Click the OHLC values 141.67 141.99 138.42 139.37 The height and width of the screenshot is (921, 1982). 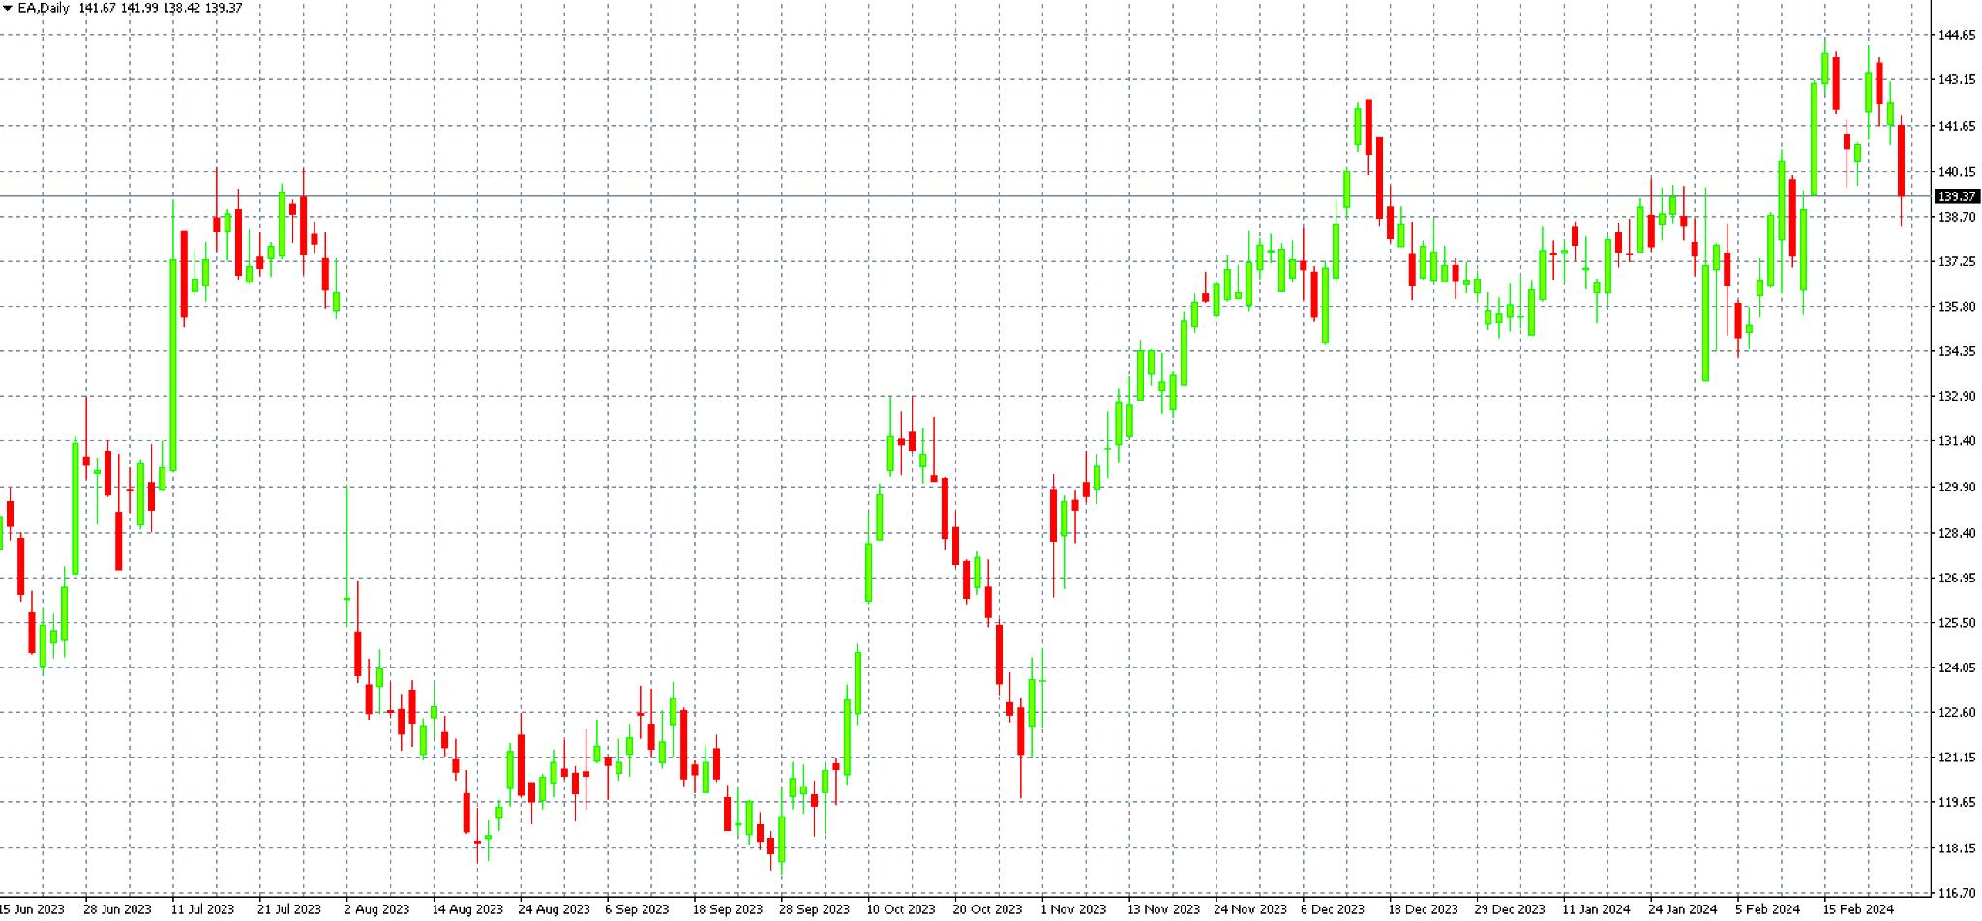[x=161, y=8]
